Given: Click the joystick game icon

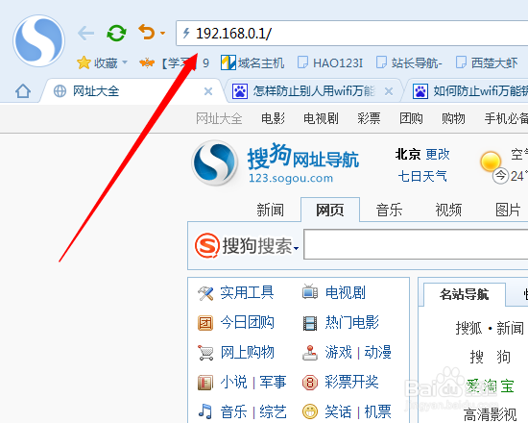Looking at the screenshot, I should (310, 353).
